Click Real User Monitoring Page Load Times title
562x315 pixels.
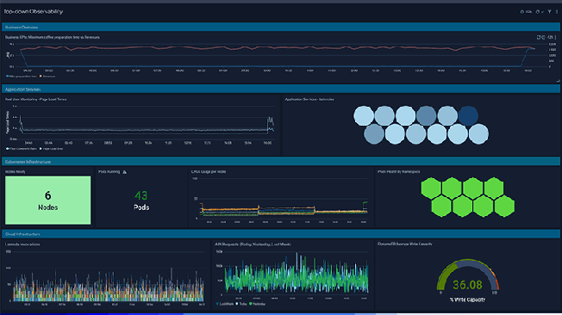[x=35, y=99]
